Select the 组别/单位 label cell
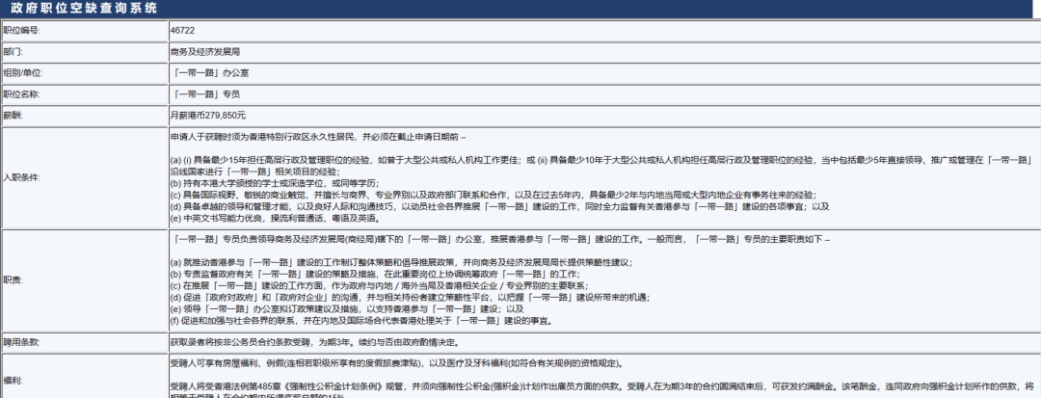 click(x=84, y=73)
